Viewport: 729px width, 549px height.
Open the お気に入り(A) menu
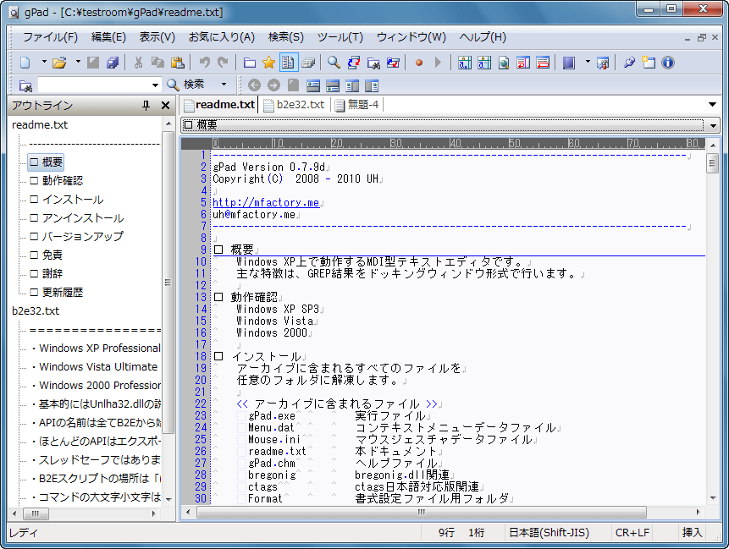(221, 37)
